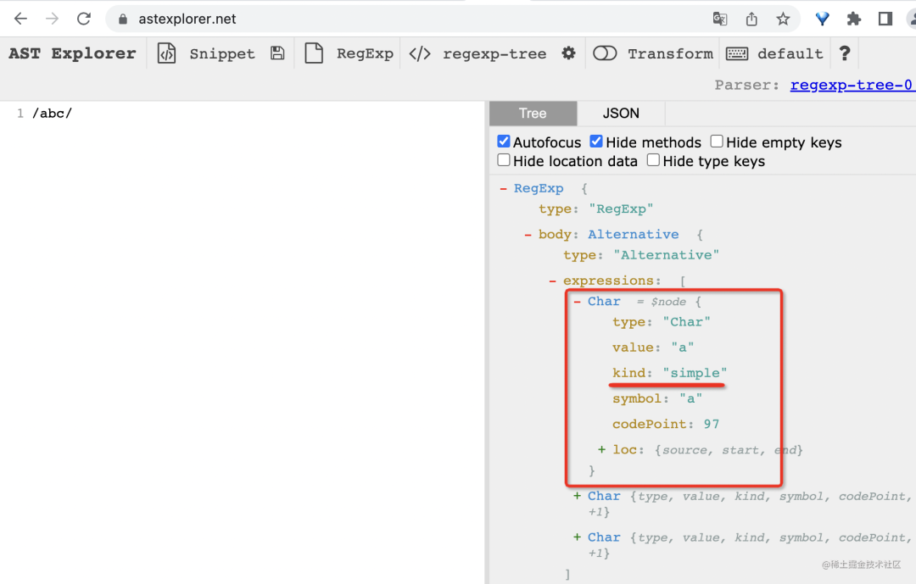The width and height of the screenshot is (916, 584).
Task: Click the RegExp node name in tree
Action: [539, 189]
